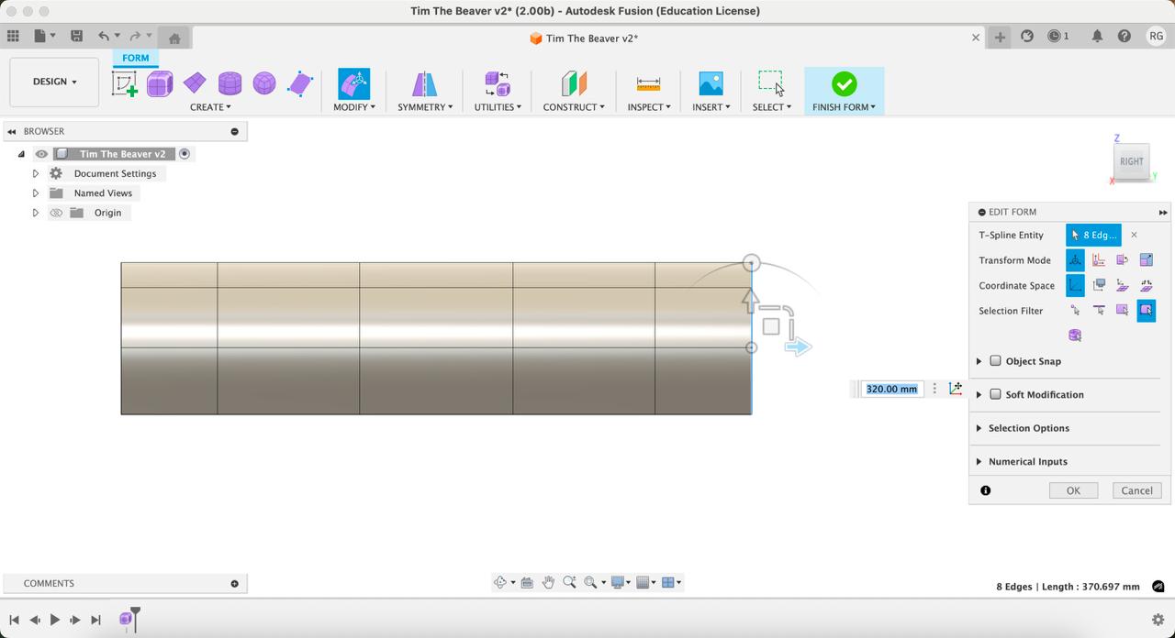Open the notifications bell icon
The width and height of the screenshot is (1175, 638).
(x=1097, y=37)
